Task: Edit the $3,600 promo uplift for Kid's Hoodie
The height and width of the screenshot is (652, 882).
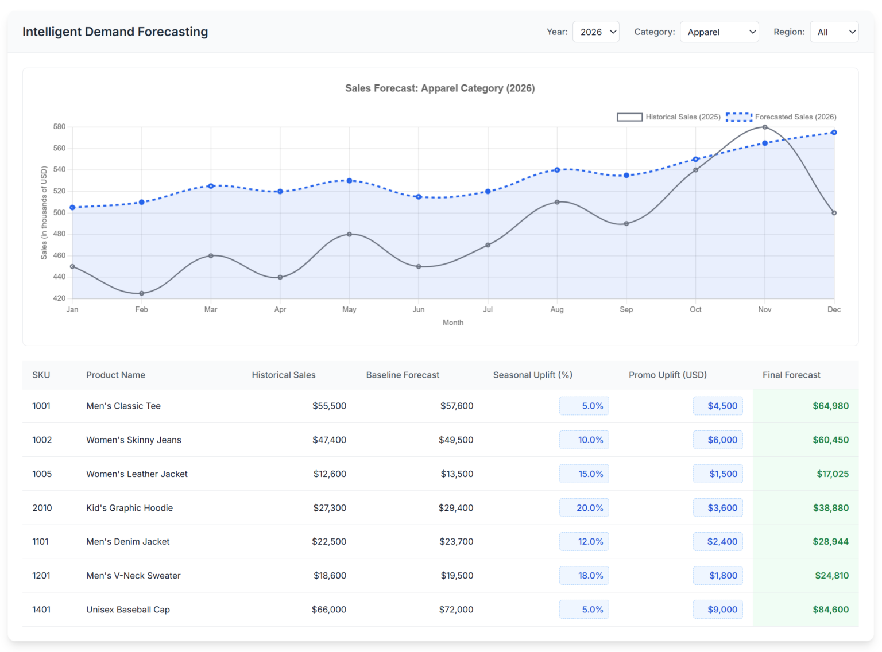Action: point(718,508)
